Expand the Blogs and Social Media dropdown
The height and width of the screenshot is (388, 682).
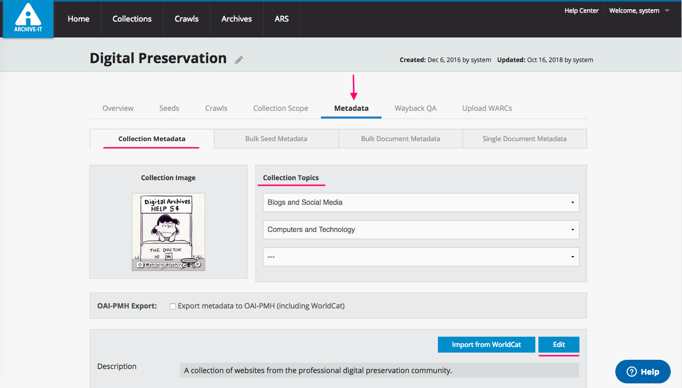(420, 202)
